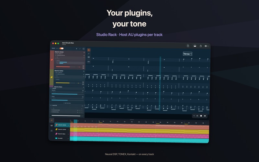This screenshot has height=162, width=259.
Task: Select the Drumkit timeline track
Action: point(62,138)
